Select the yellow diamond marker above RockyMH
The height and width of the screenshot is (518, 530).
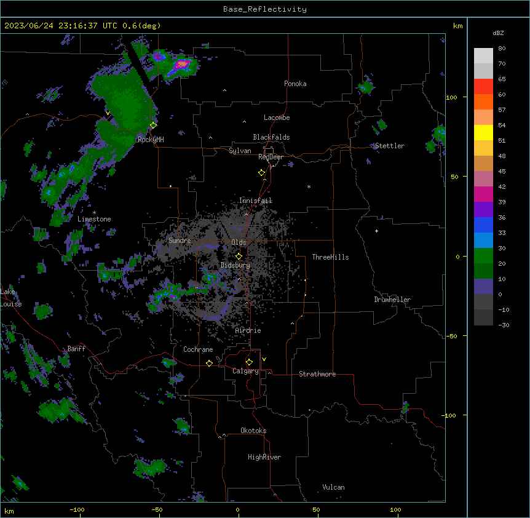(x=153, y=125)
